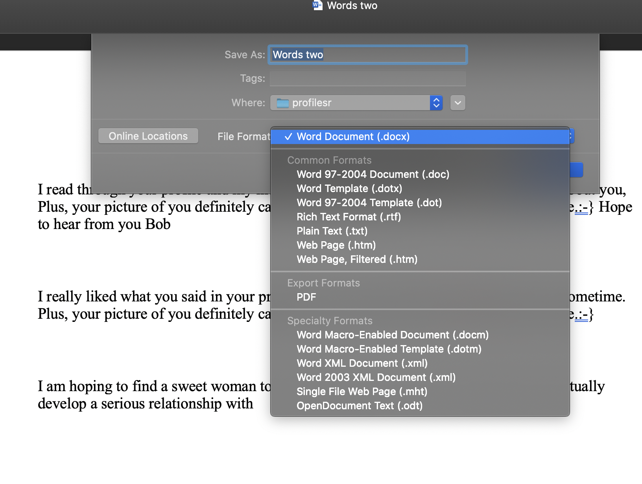The image size is (642, 484).
Task: Edit the Save As filename field
Action: pyautogui.click(x=368, y=55)
